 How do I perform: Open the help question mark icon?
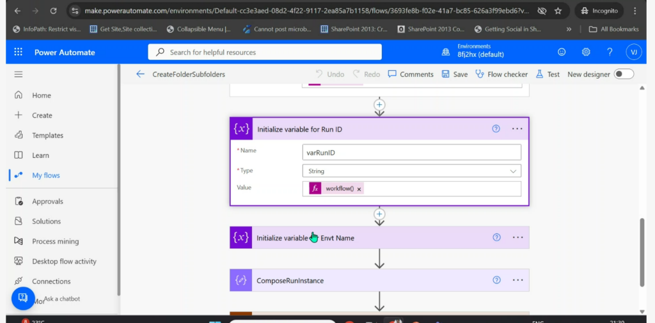tap(610, 52)
